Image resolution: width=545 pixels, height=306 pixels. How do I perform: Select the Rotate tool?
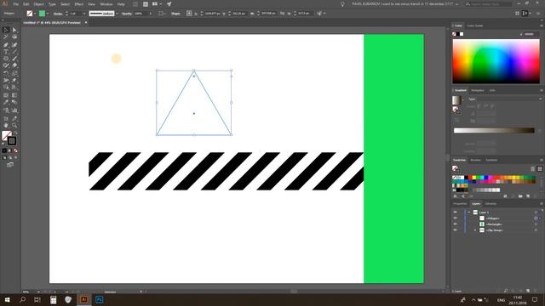6,73
